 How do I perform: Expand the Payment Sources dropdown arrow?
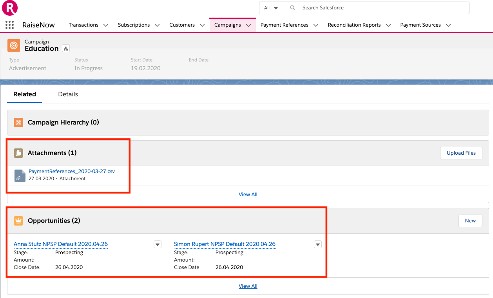point(448,25)
